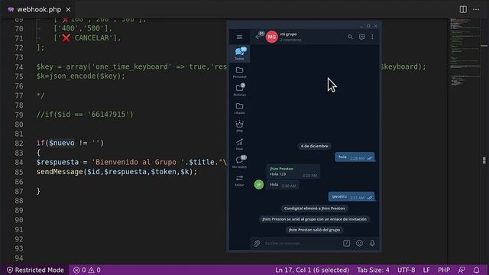This screenshot has width=489, height=275.
Task: Switch to the webhook.php tab
Action: click(x=39, y=10)
